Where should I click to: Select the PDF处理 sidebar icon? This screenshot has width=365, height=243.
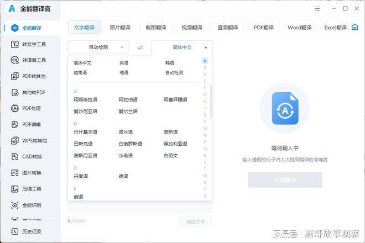pos(12,108)
